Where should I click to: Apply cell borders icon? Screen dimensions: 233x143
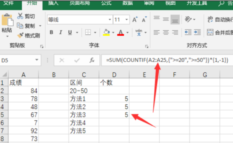(x=88, y=32)
